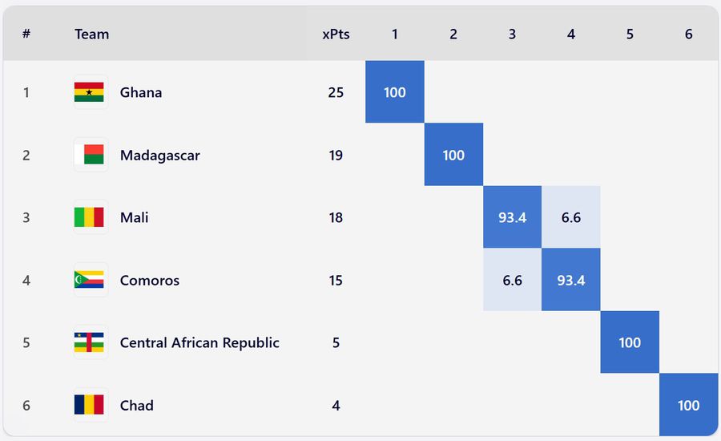Screen dimensions: 721x441
Task: Open the Ghana team link
Action: coord(141,92)
